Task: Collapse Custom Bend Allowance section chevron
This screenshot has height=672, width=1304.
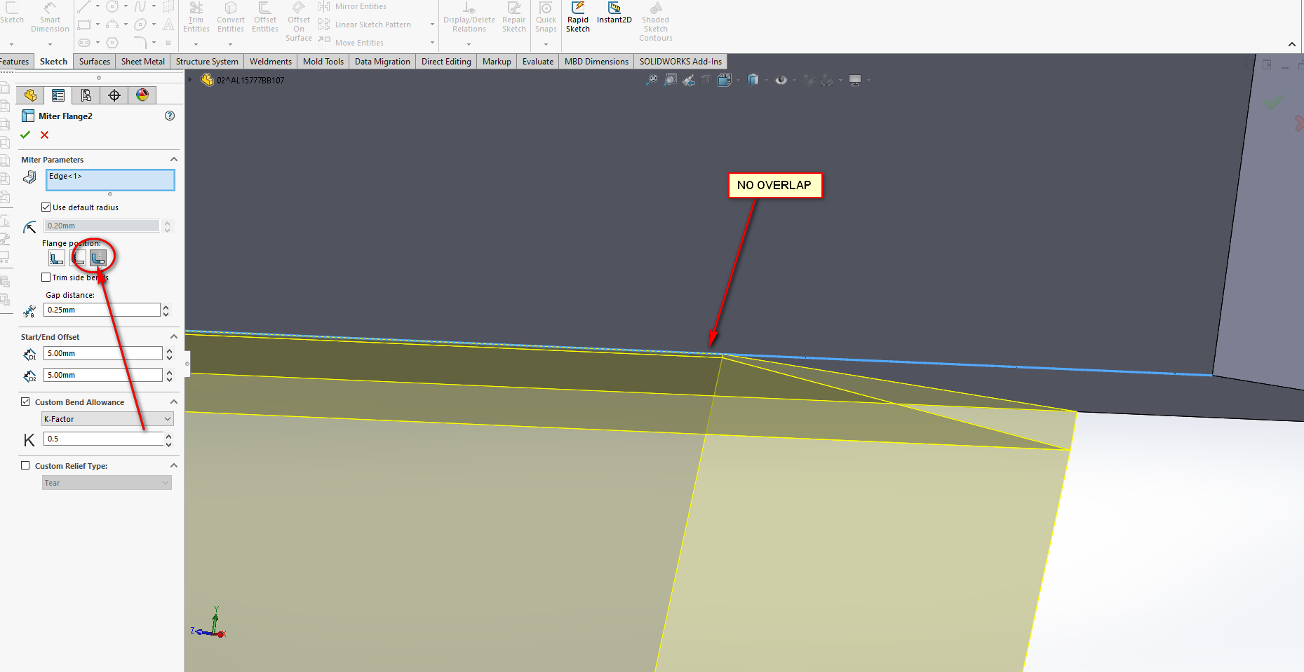Action: [x=174, y=402]
